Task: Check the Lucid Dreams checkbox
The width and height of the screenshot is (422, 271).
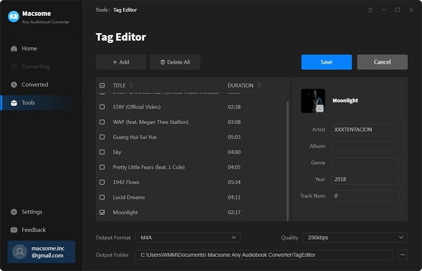Action: point(102,197)
